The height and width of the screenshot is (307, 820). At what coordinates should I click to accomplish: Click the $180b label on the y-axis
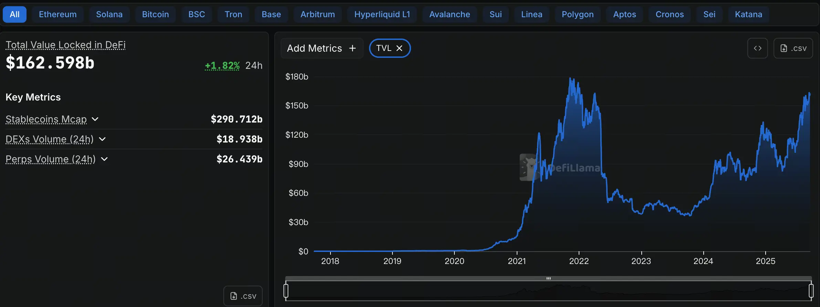pos(297,77)
